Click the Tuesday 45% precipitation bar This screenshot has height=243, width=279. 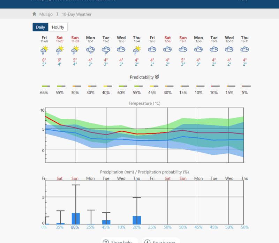coord(106,222)
